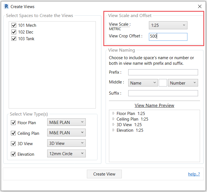Click the Create View button
The width and height of the screenshot is (207, 192).
pos(104,174)
